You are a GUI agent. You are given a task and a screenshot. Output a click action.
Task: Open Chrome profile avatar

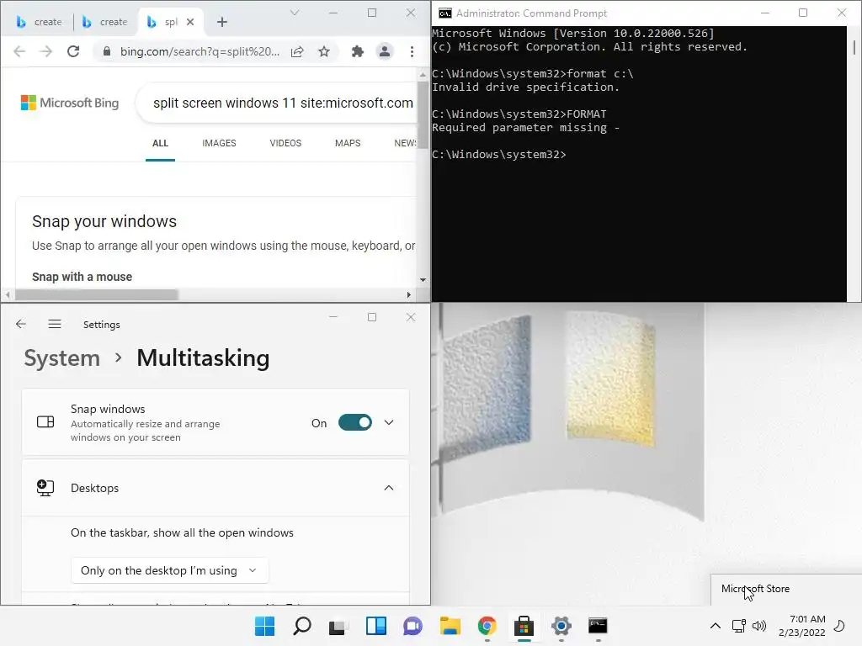pyautogui.click(x=385, y=51)
